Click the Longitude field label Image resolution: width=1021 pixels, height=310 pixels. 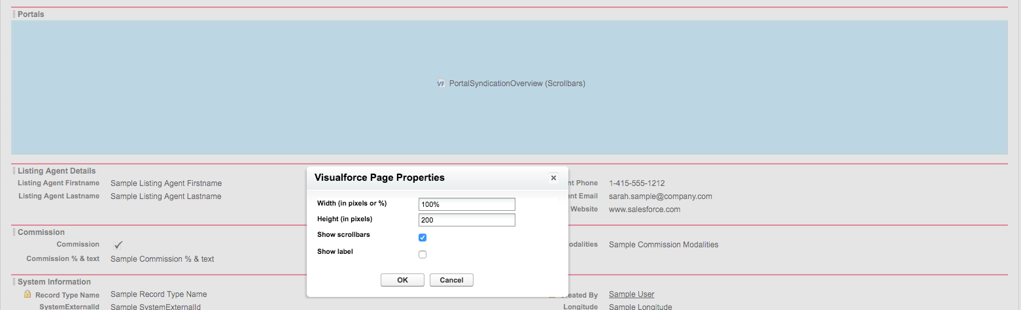click(x=581, y=307)
